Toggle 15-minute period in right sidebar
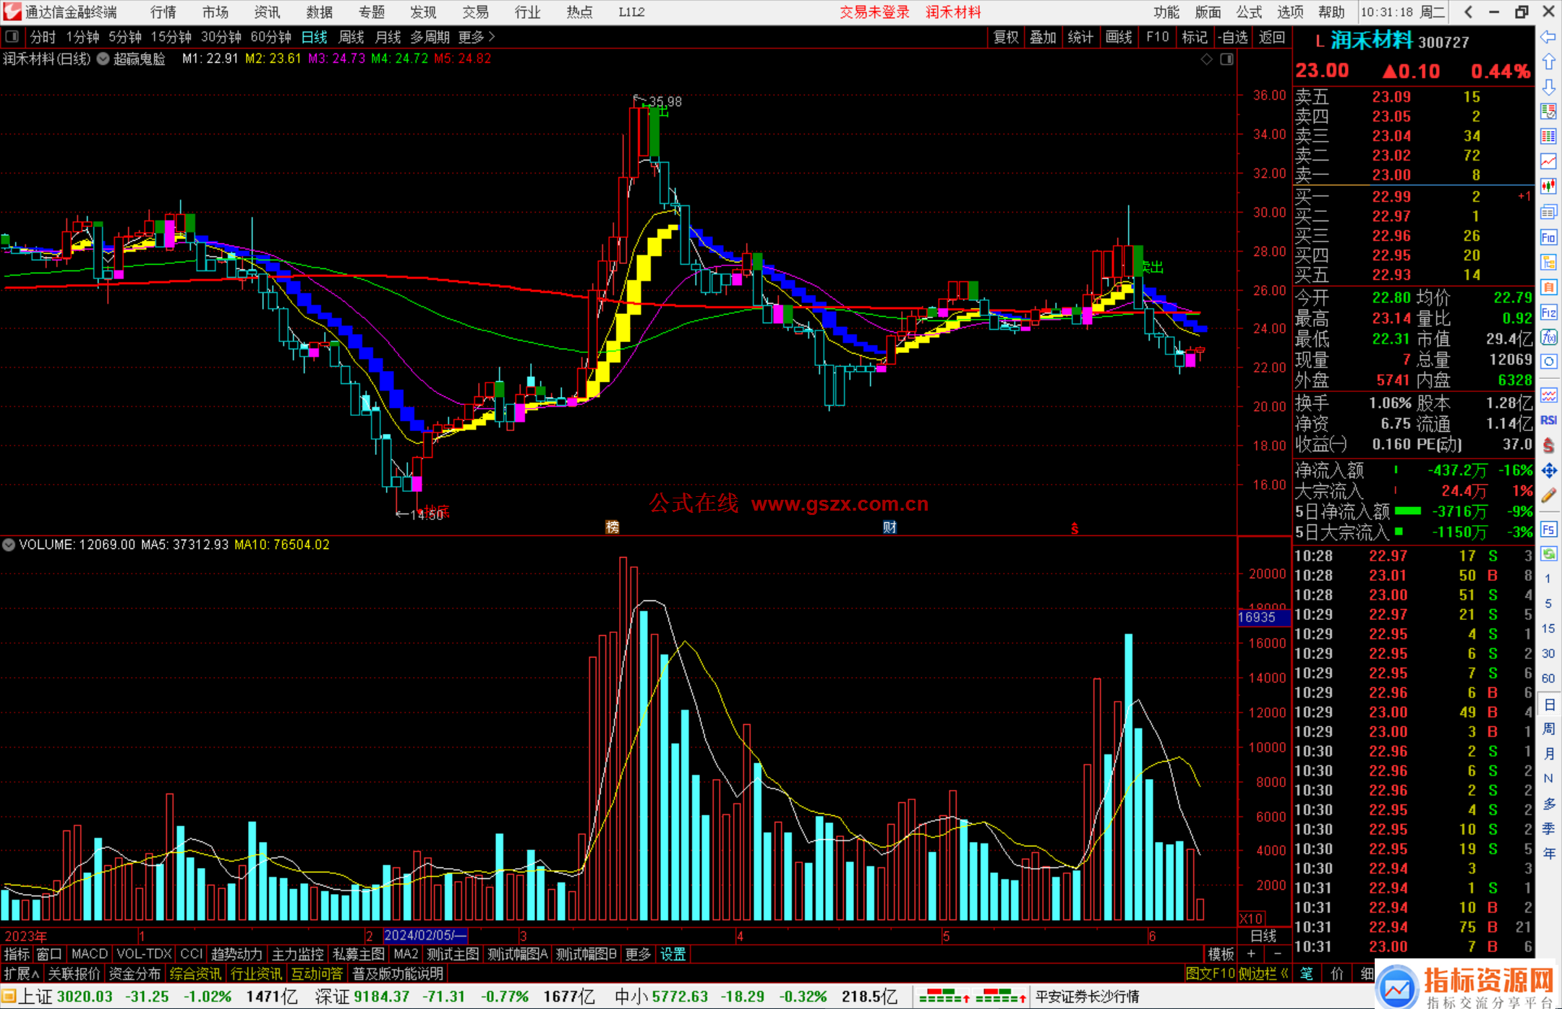Screen dimensions: 1562x1009 click(x=1548, y=629)
